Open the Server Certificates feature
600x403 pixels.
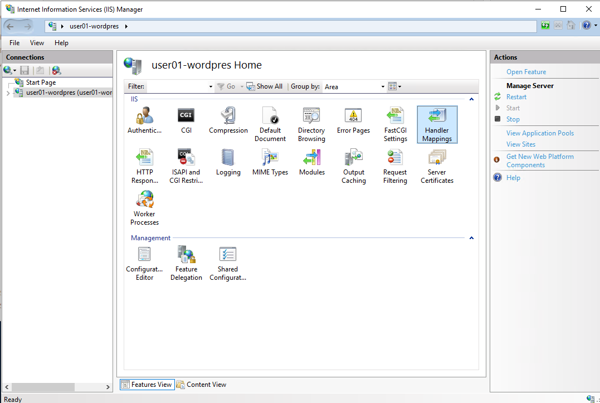(437, 166)
